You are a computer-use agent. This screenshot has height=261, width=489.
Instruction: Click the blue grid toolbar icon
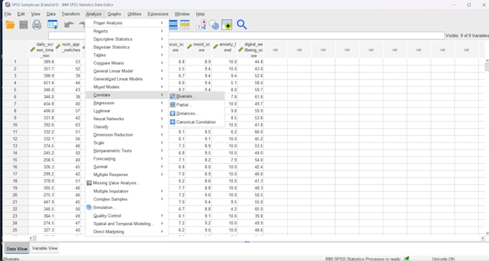(x=173, y=24)
